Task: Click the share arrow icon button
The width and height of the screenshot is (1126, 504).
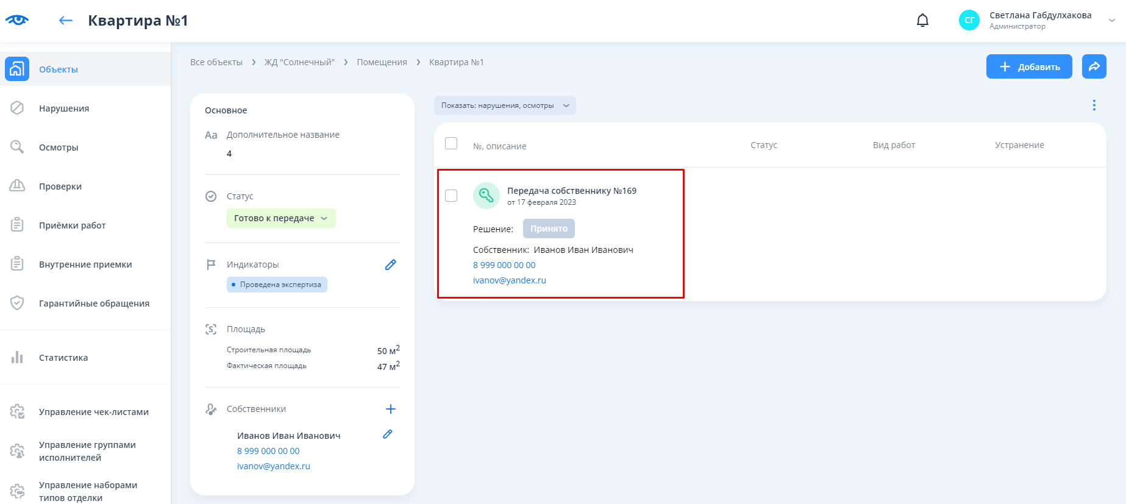Action: coord(1094,66)
